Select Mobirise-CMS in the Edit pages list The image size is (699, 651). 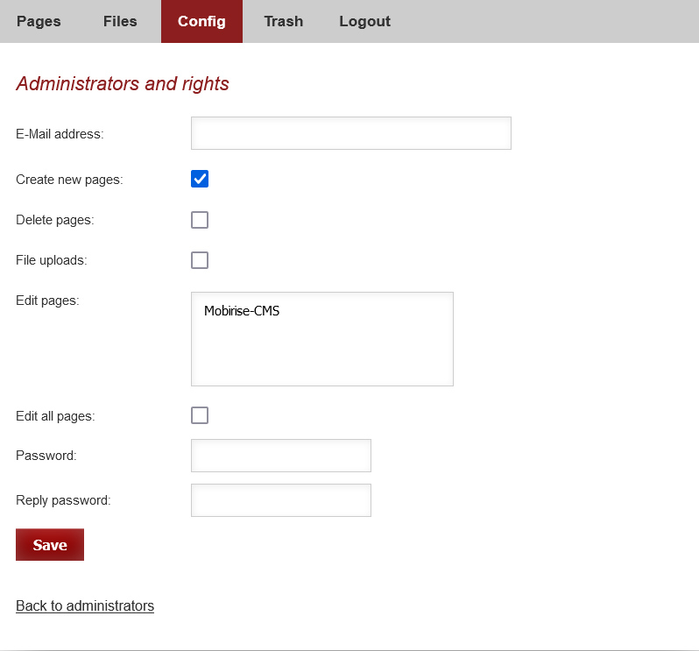tap(242, 311)
